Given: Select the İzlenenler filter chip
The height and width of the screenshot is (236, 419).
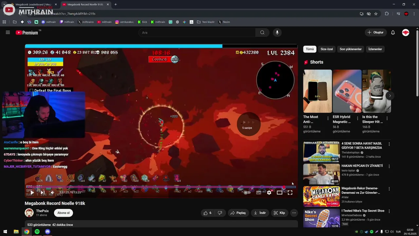Looking at the screenshot, I should (375, 49).
